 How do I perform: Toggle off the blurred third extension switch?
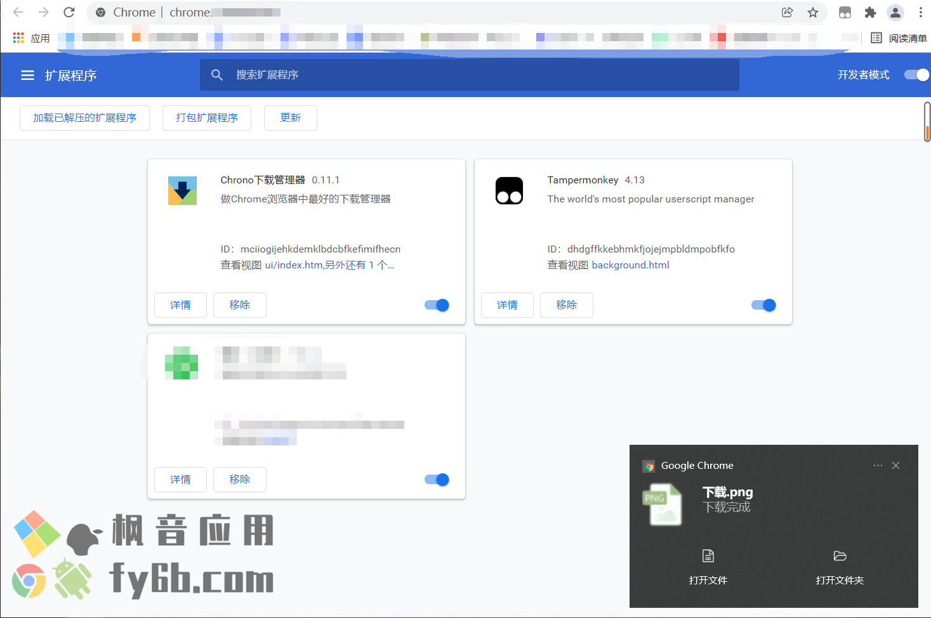(437, 480)
